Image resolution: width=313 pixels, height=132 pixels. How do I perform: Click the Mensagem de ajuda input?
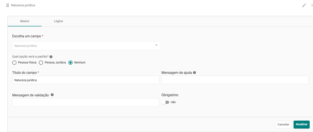235,80
